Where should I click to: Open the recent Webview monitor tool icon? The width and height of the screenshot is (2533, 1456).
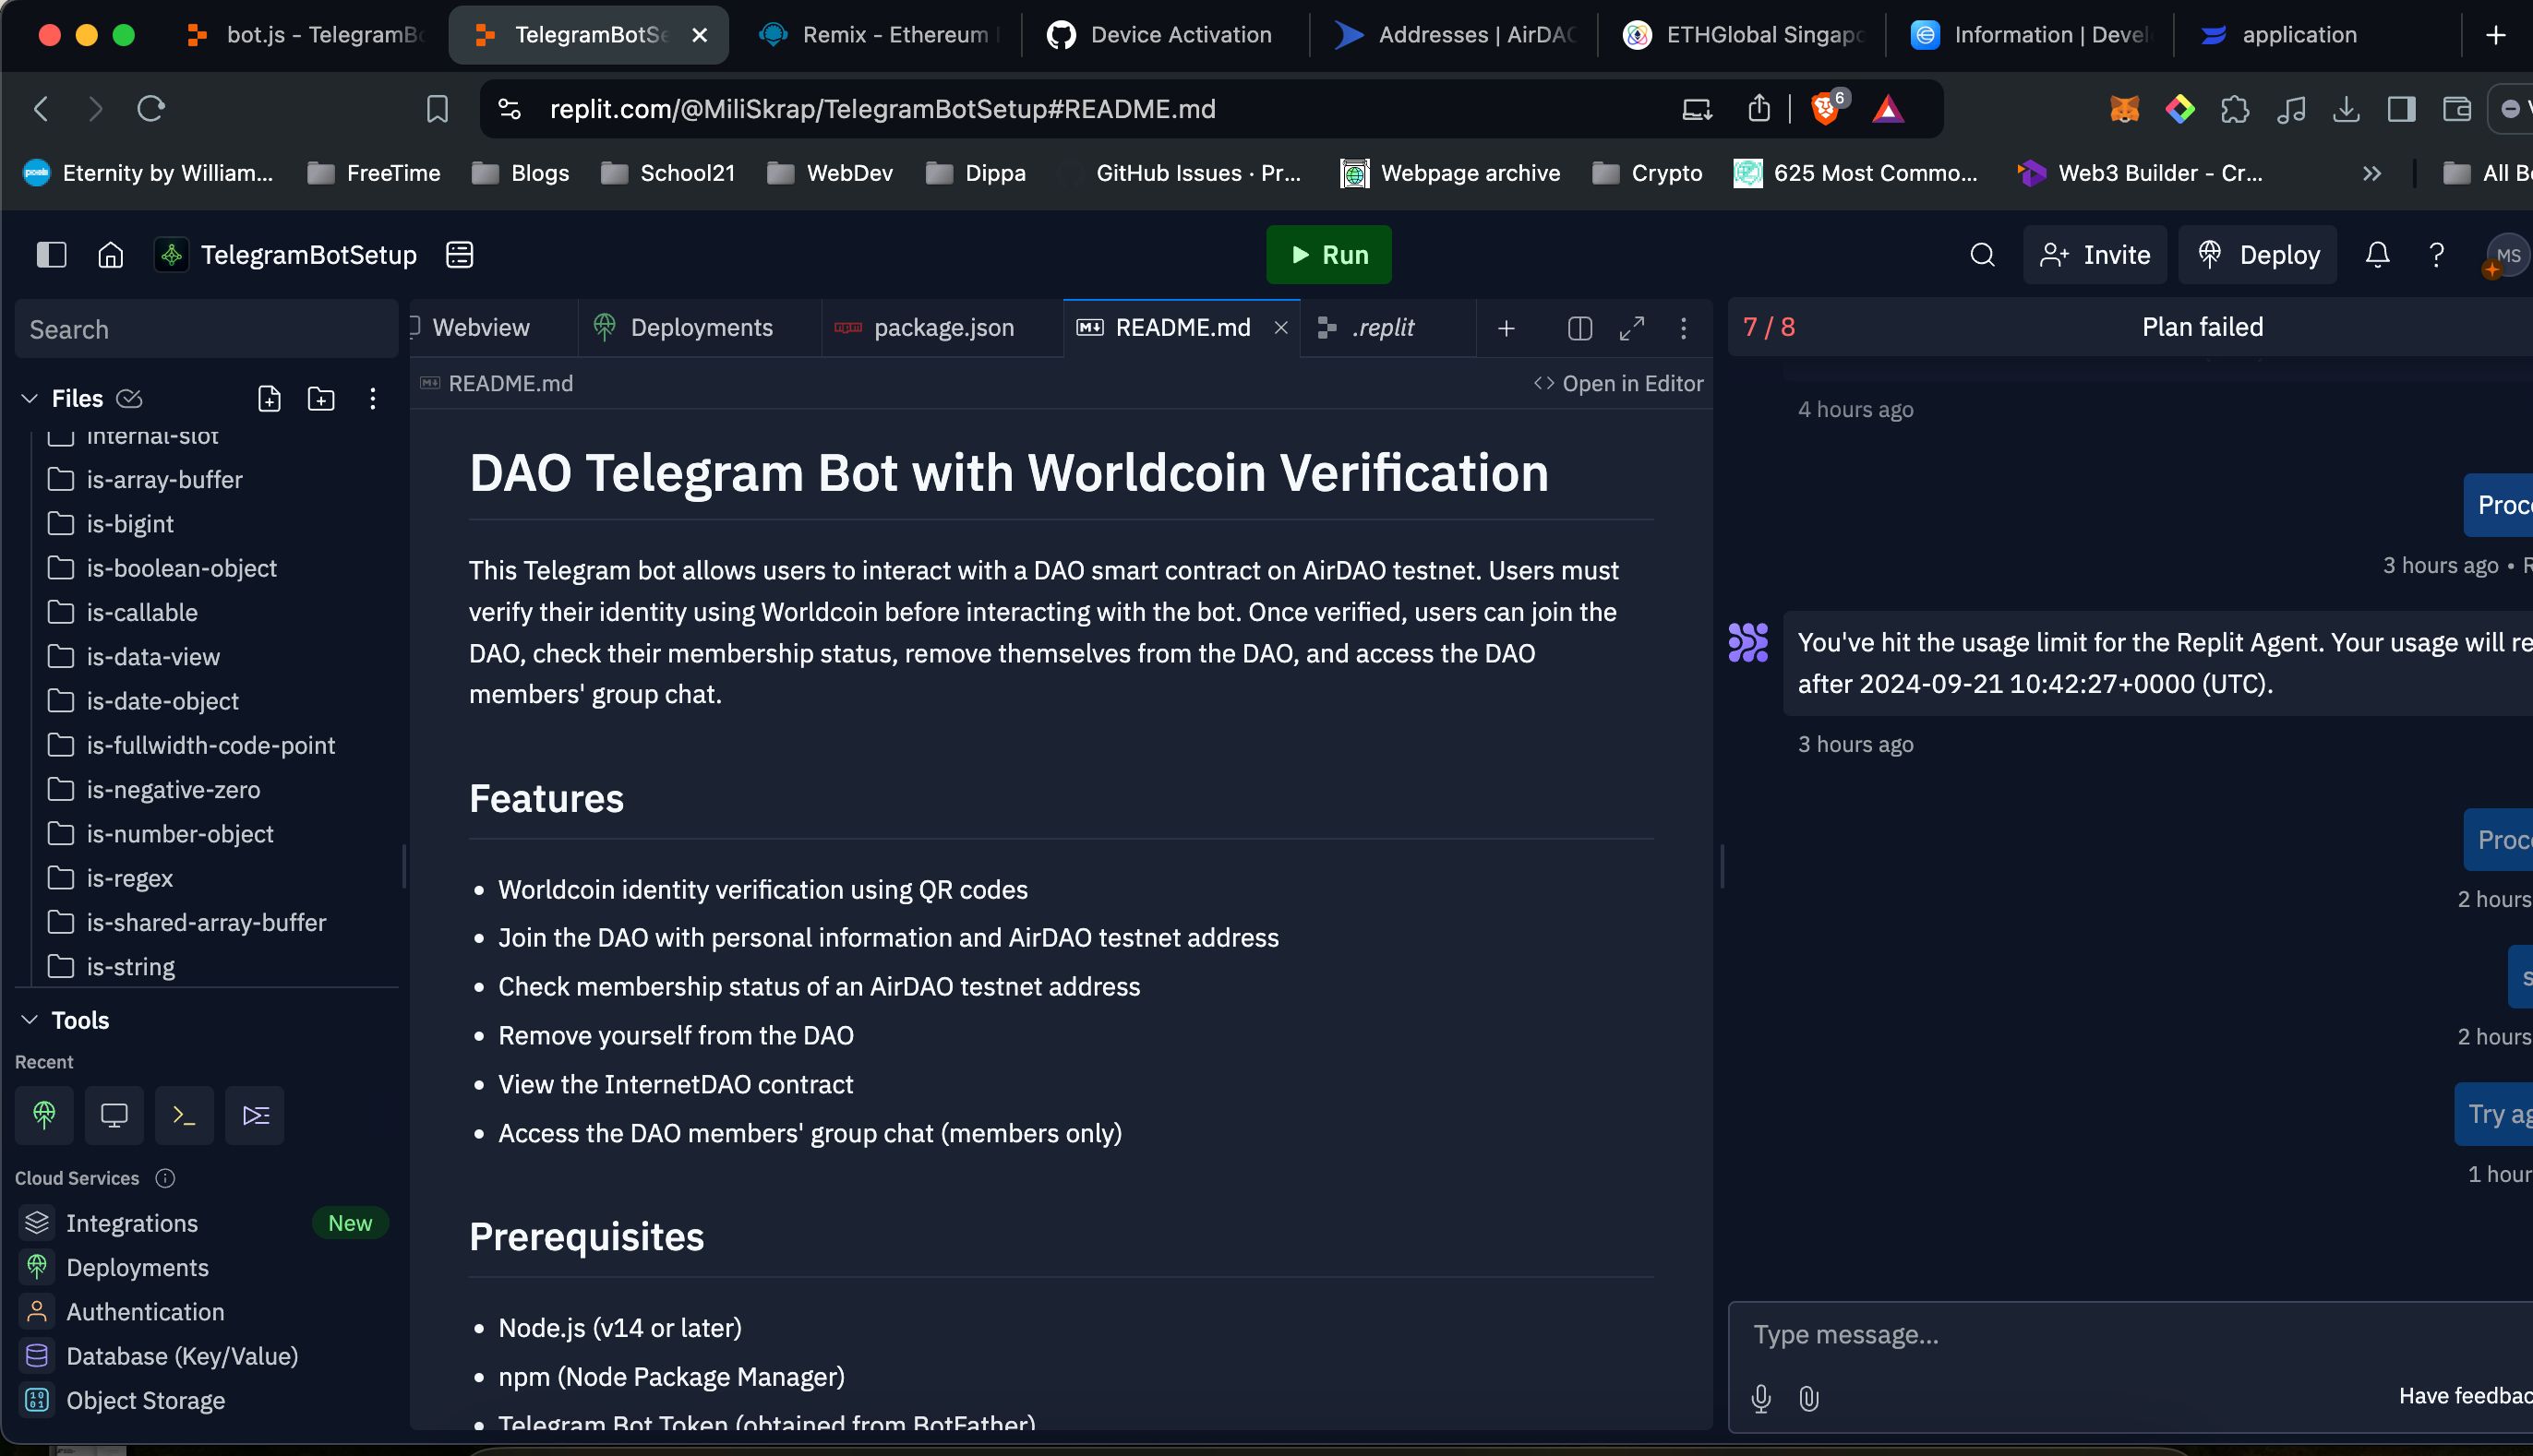point(114,1115)
